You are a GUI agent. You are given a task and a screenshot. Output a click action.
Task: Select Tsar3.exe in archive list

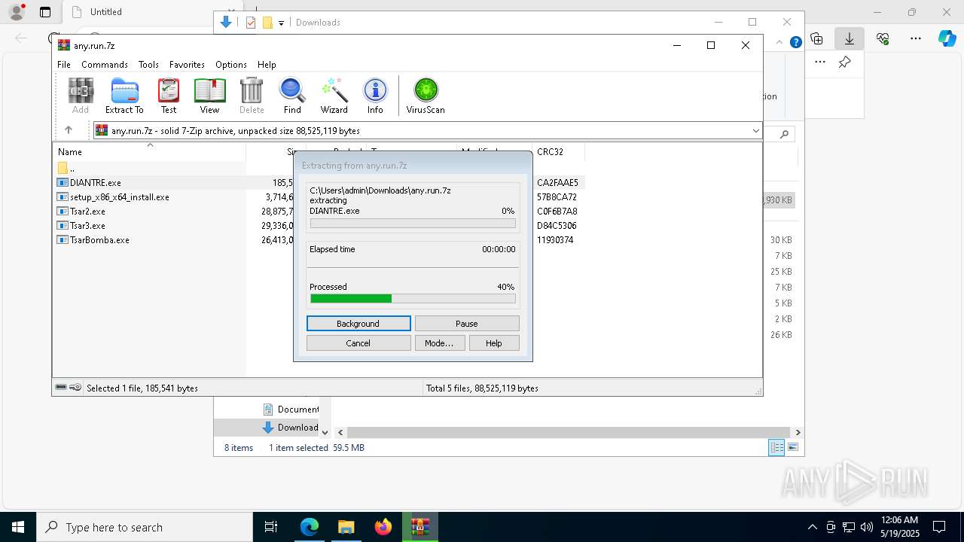[87, 225]
